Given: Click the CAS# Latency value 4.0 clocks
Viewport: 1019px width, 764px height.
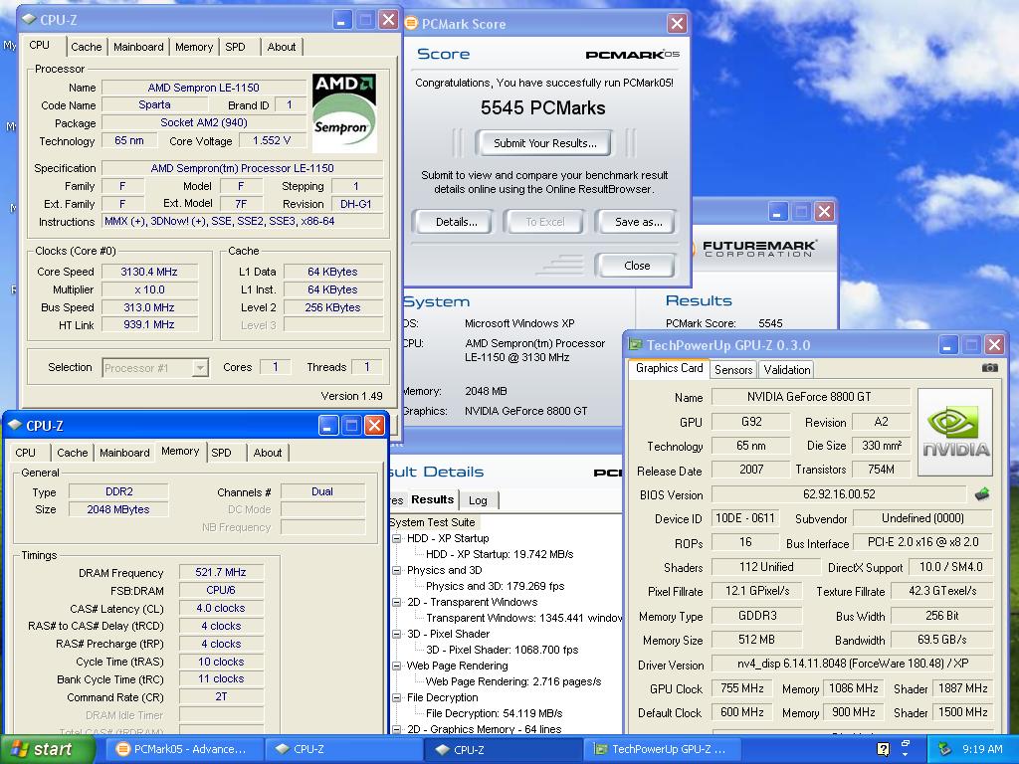Looking at the screenshot, I should coord(221,608).
